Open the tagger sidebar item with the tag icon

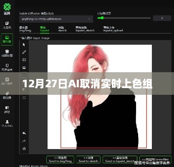pos(7,95)
